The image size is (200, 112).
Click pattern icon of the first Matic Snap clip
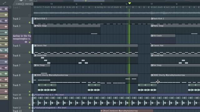pos(35,26)
